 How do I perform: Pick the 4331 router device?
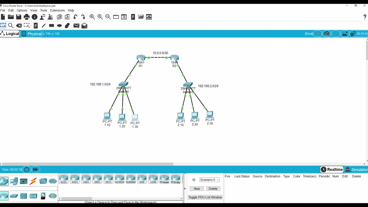coord(64,179)
